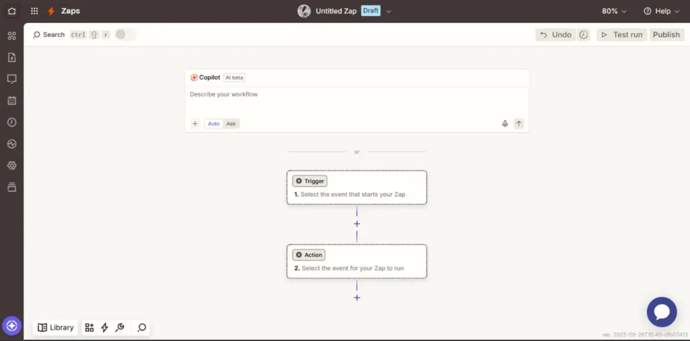Click the send arrow in Copilot box
Viewport: 690px width, 341px height.
(x=518, y=123)
